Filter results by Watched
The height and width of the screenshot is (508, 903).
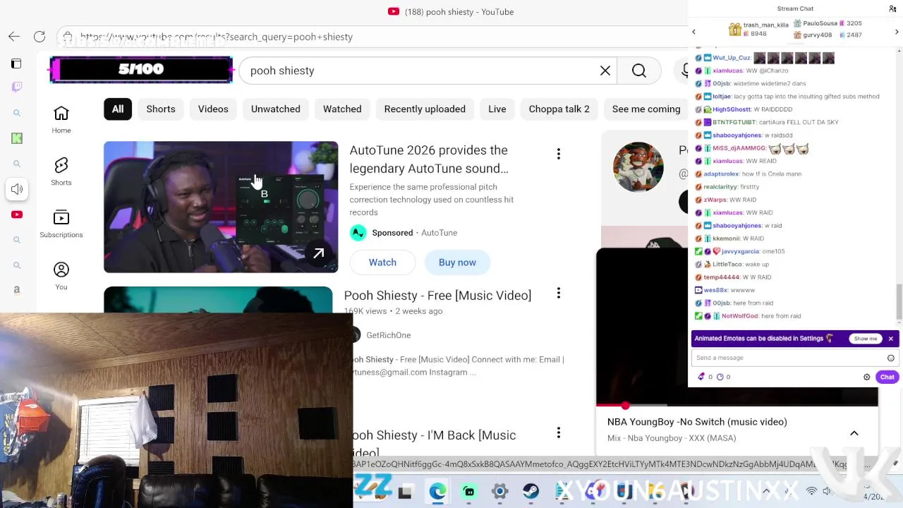coord(342,109)
